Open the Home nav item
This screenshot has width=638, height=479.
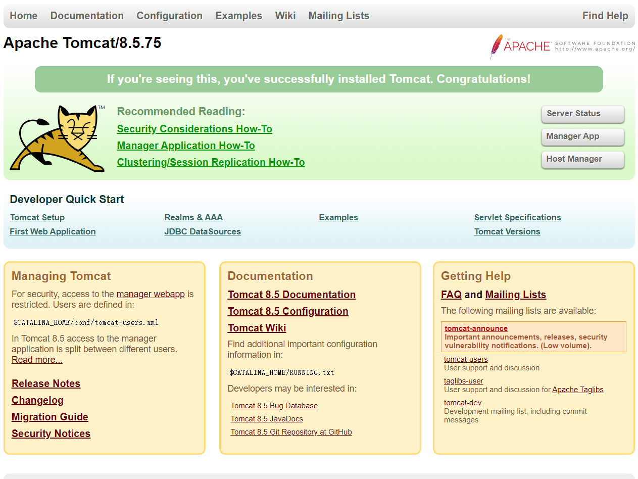[x=24, y=16]
